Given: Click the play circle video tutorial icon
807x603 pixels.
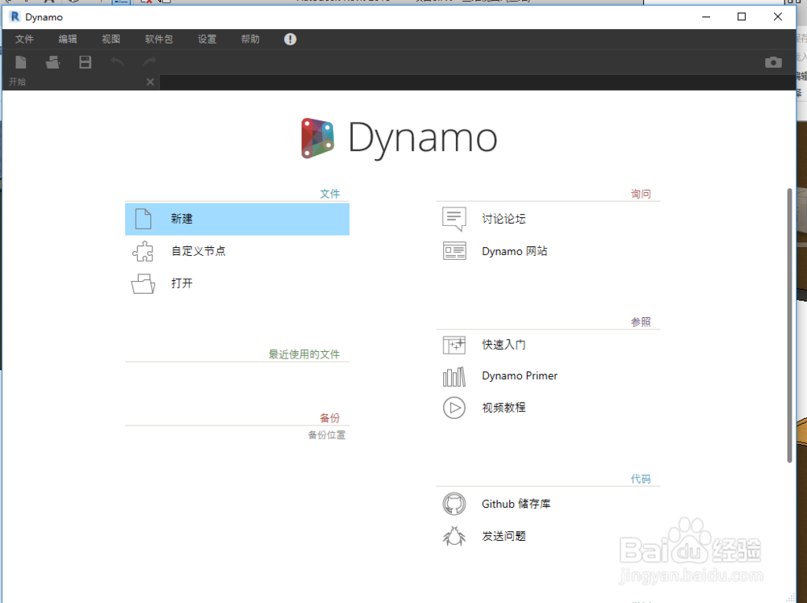Looking at the screenshot, I should point(454,408).
